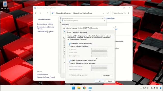163x91 pixels.
Task: Open File Explorer from the taskbar
Action: [x=79, y=88]
